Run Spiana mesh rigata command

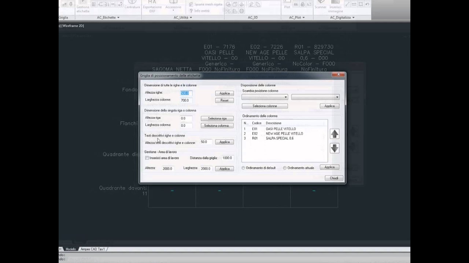[205, 4]
